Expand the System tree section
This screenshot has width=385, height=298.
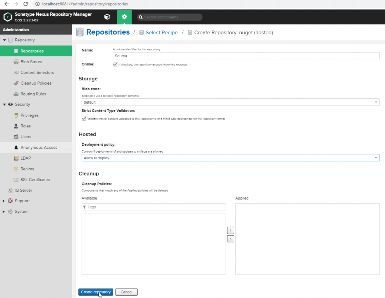click(x=4, y=212)
